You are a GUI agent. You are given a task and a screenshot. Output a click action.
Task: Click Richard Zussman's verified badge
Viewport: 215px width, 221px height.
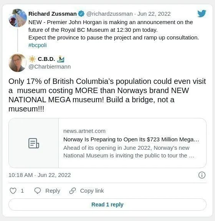pos(81,14)
